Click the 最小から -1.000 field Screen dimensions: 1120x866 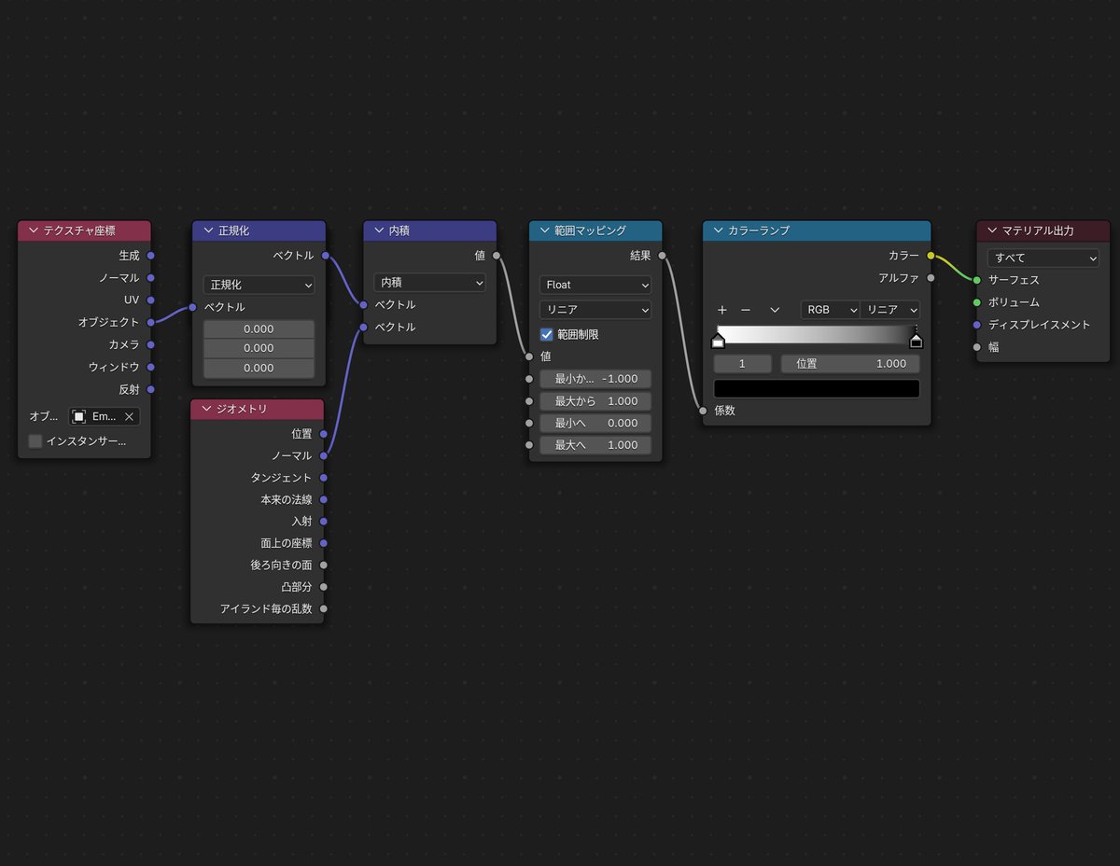pos(595,379)
